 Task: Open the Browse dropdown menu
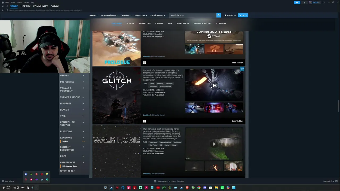[93, 15]
